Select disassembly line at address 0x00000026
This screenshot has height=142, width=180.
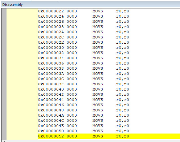[x=109, y=21]
